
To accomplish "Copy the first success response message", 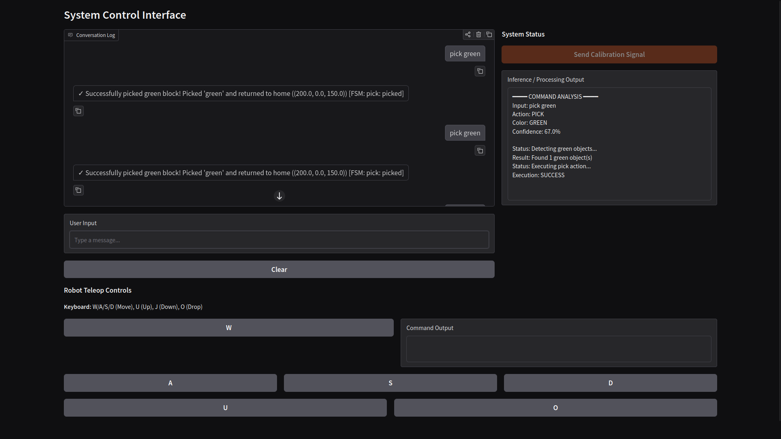I will (x=78, y=111).
